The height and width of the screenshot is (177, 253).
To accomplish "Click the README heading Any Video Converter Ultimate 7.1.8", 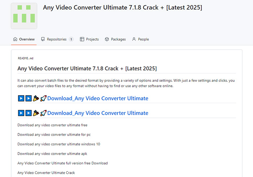I will (87, 68).
